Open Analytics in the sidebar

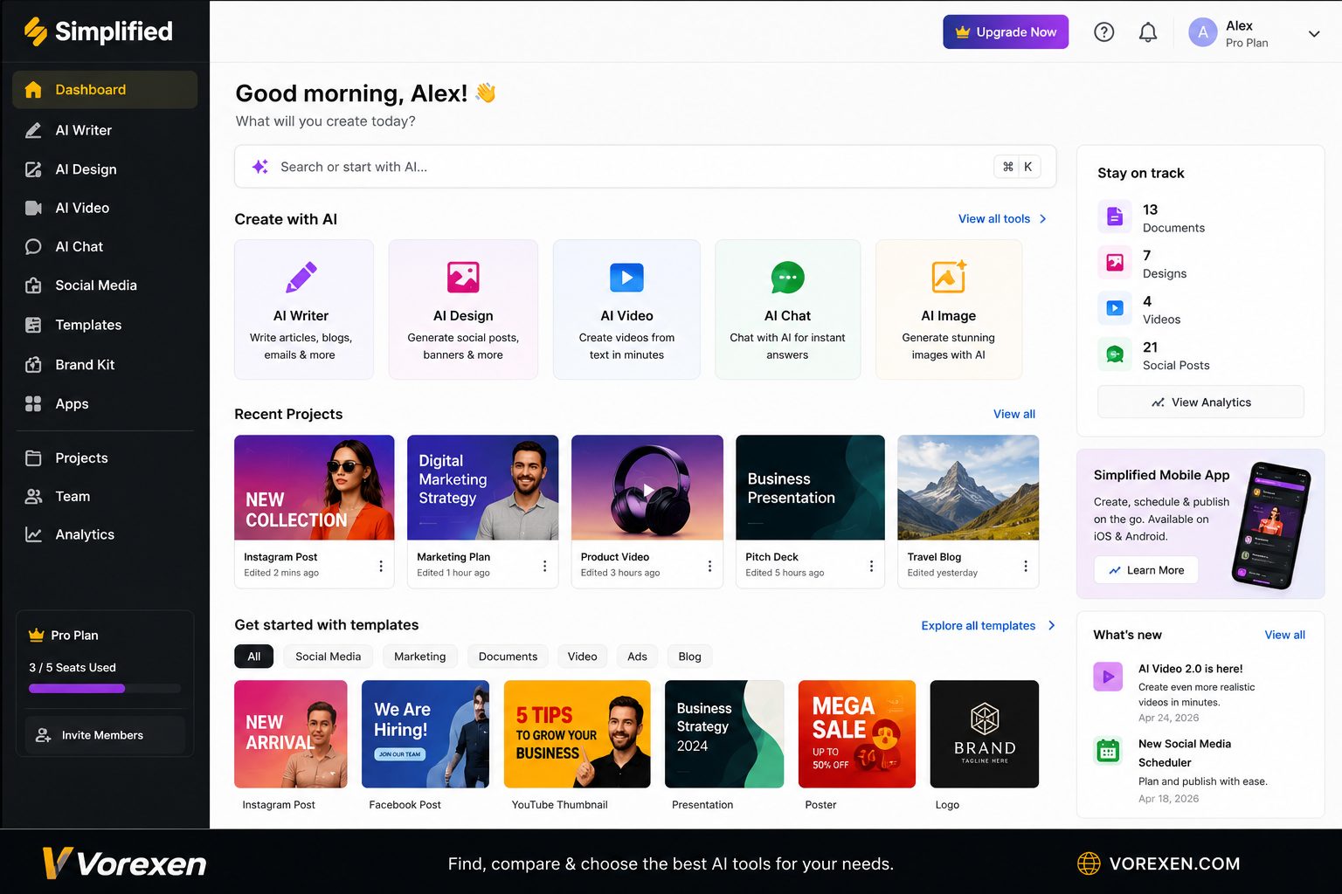105,534
